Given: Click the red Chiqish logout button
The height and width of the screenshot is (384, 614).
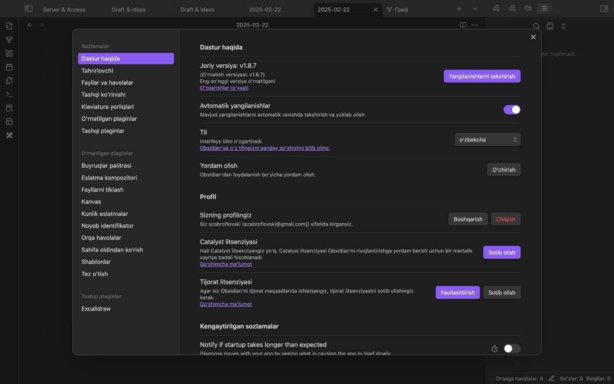Looking at the screenshot, I should point(506,219).
